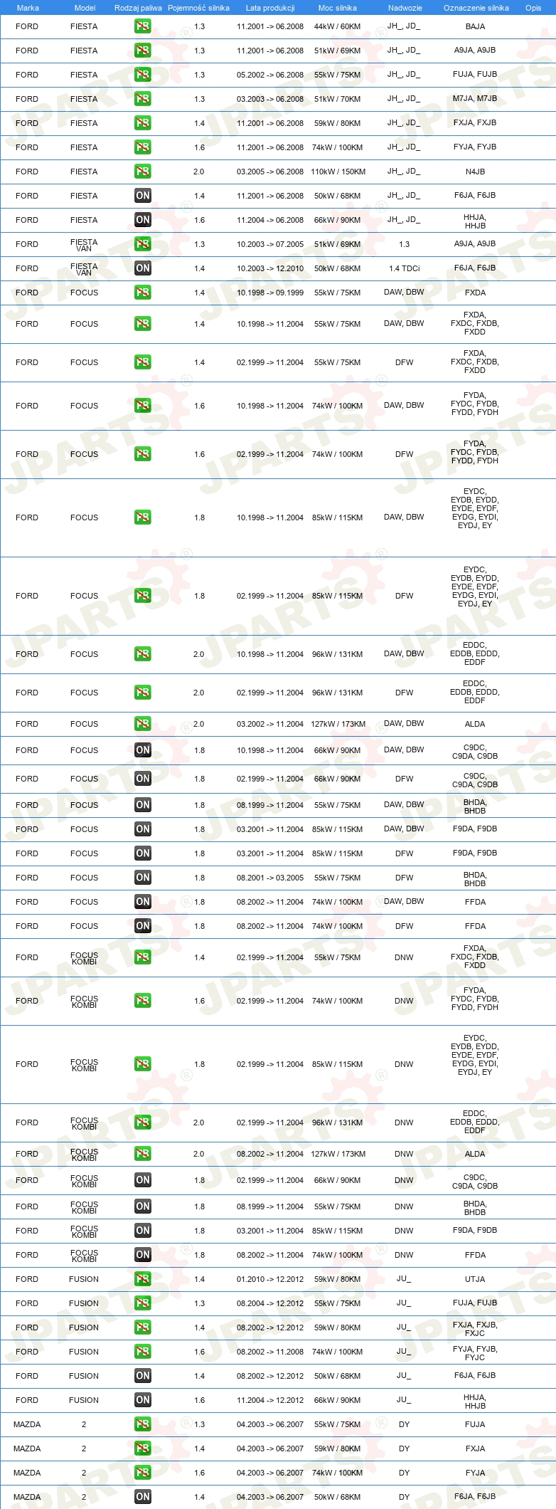556x1509 pixels.
Task: Select the date range 10.2003 -> 07.2005
Action: coord(270,244)
